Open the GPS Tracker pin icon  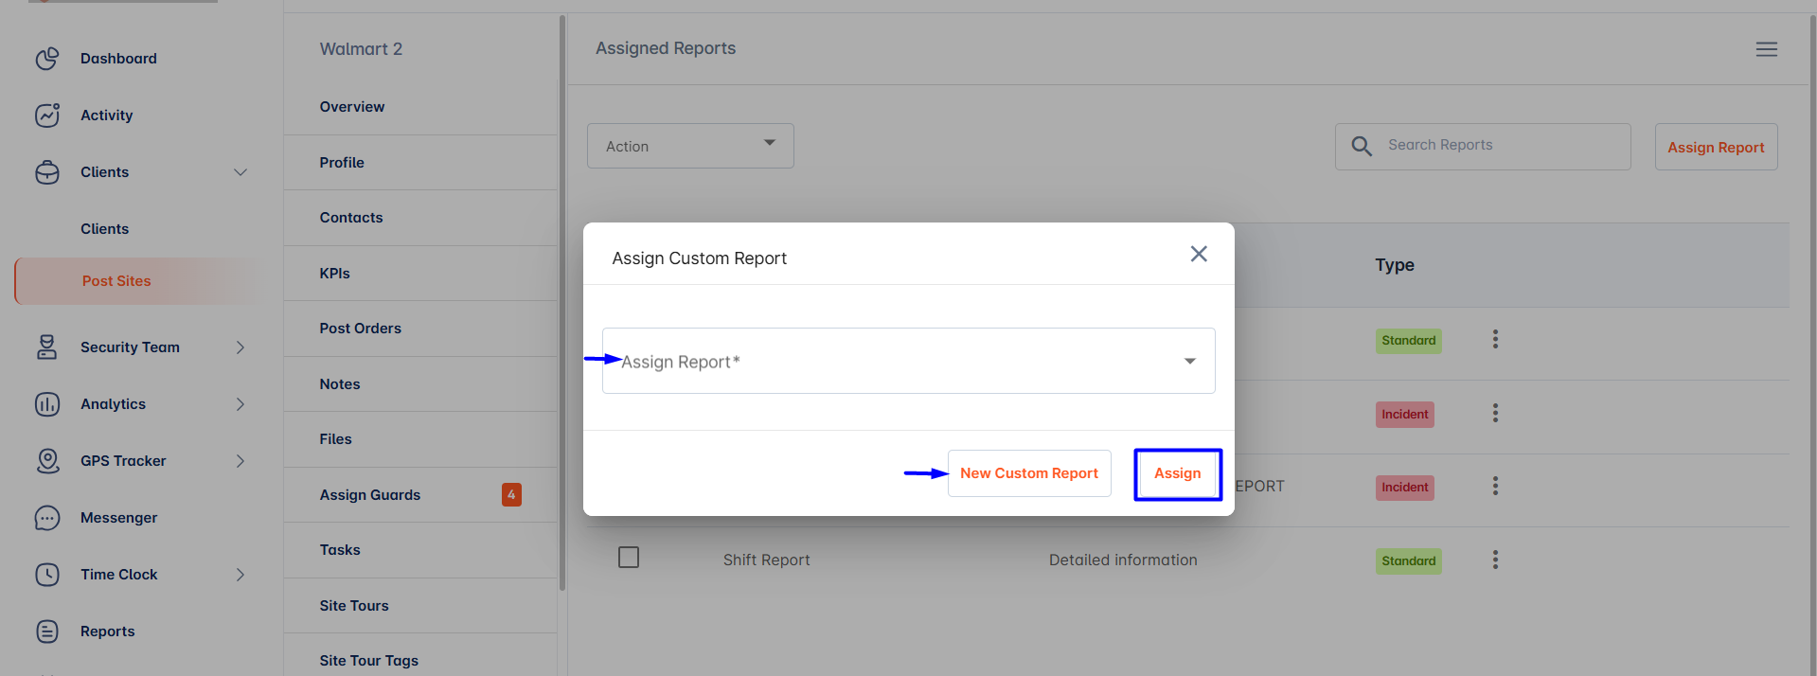47,461
